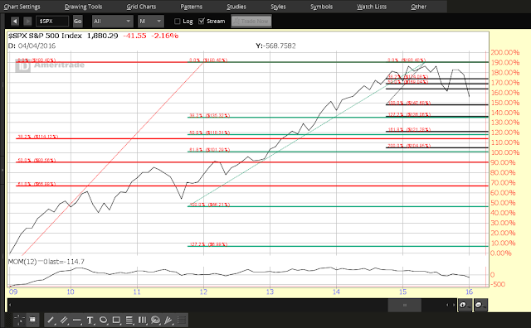Select the horizontal line tool

pos(77,320)
